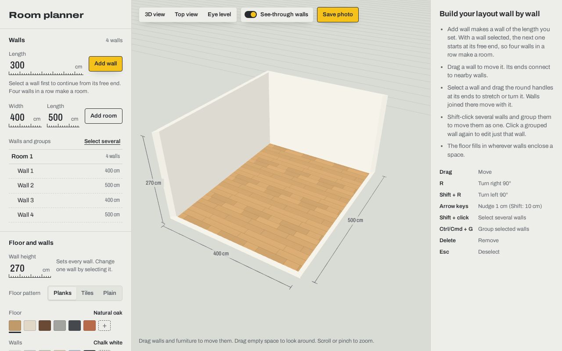Select Wall 1 in the walls list
This screenshot has width=562, height=351.
[x=65, y=171]
